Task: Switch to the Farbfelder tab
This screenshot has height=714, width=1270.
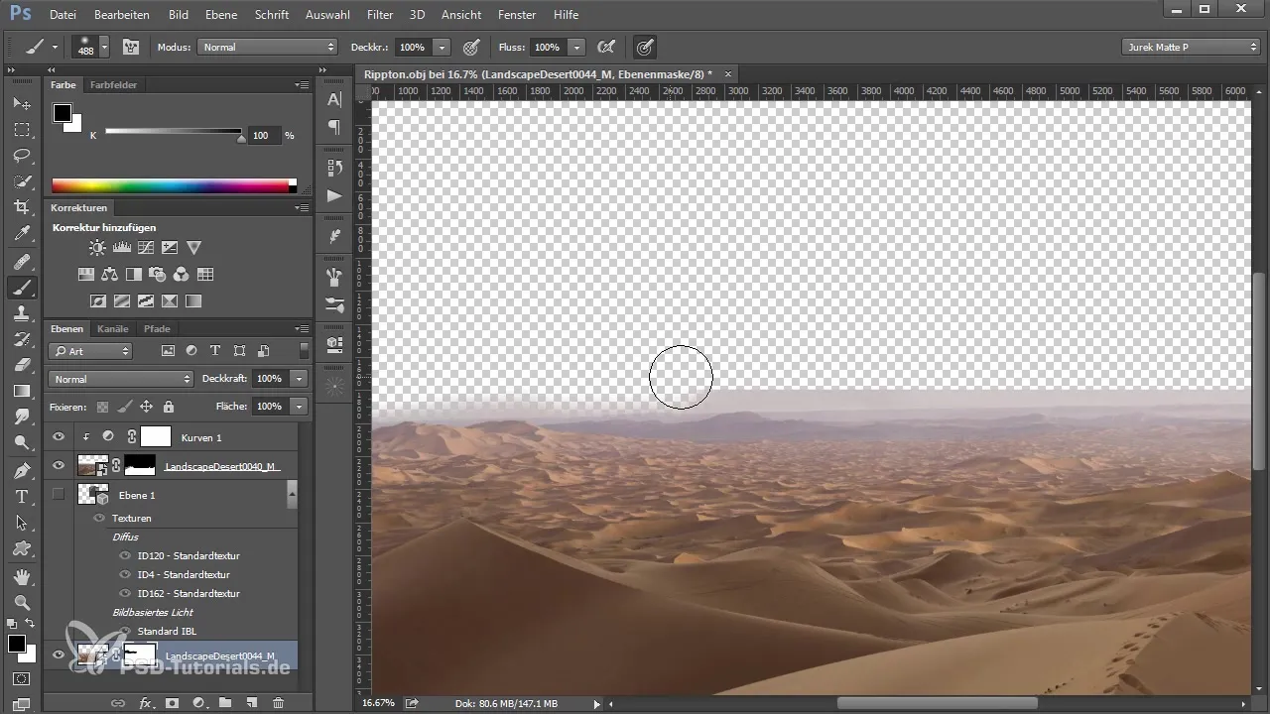Action: tap(113, 85)
